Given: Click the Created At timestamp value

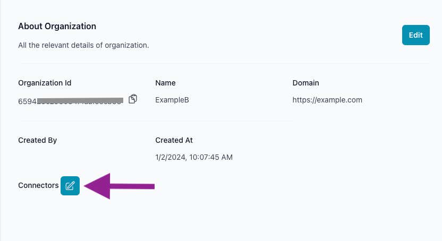Looking at the screenshot, I should point(194,157).
